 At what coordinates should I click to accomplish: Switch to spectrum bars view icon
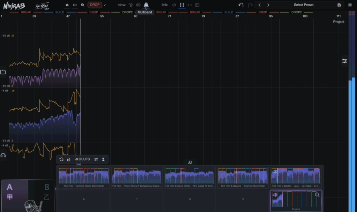(138, 5)
